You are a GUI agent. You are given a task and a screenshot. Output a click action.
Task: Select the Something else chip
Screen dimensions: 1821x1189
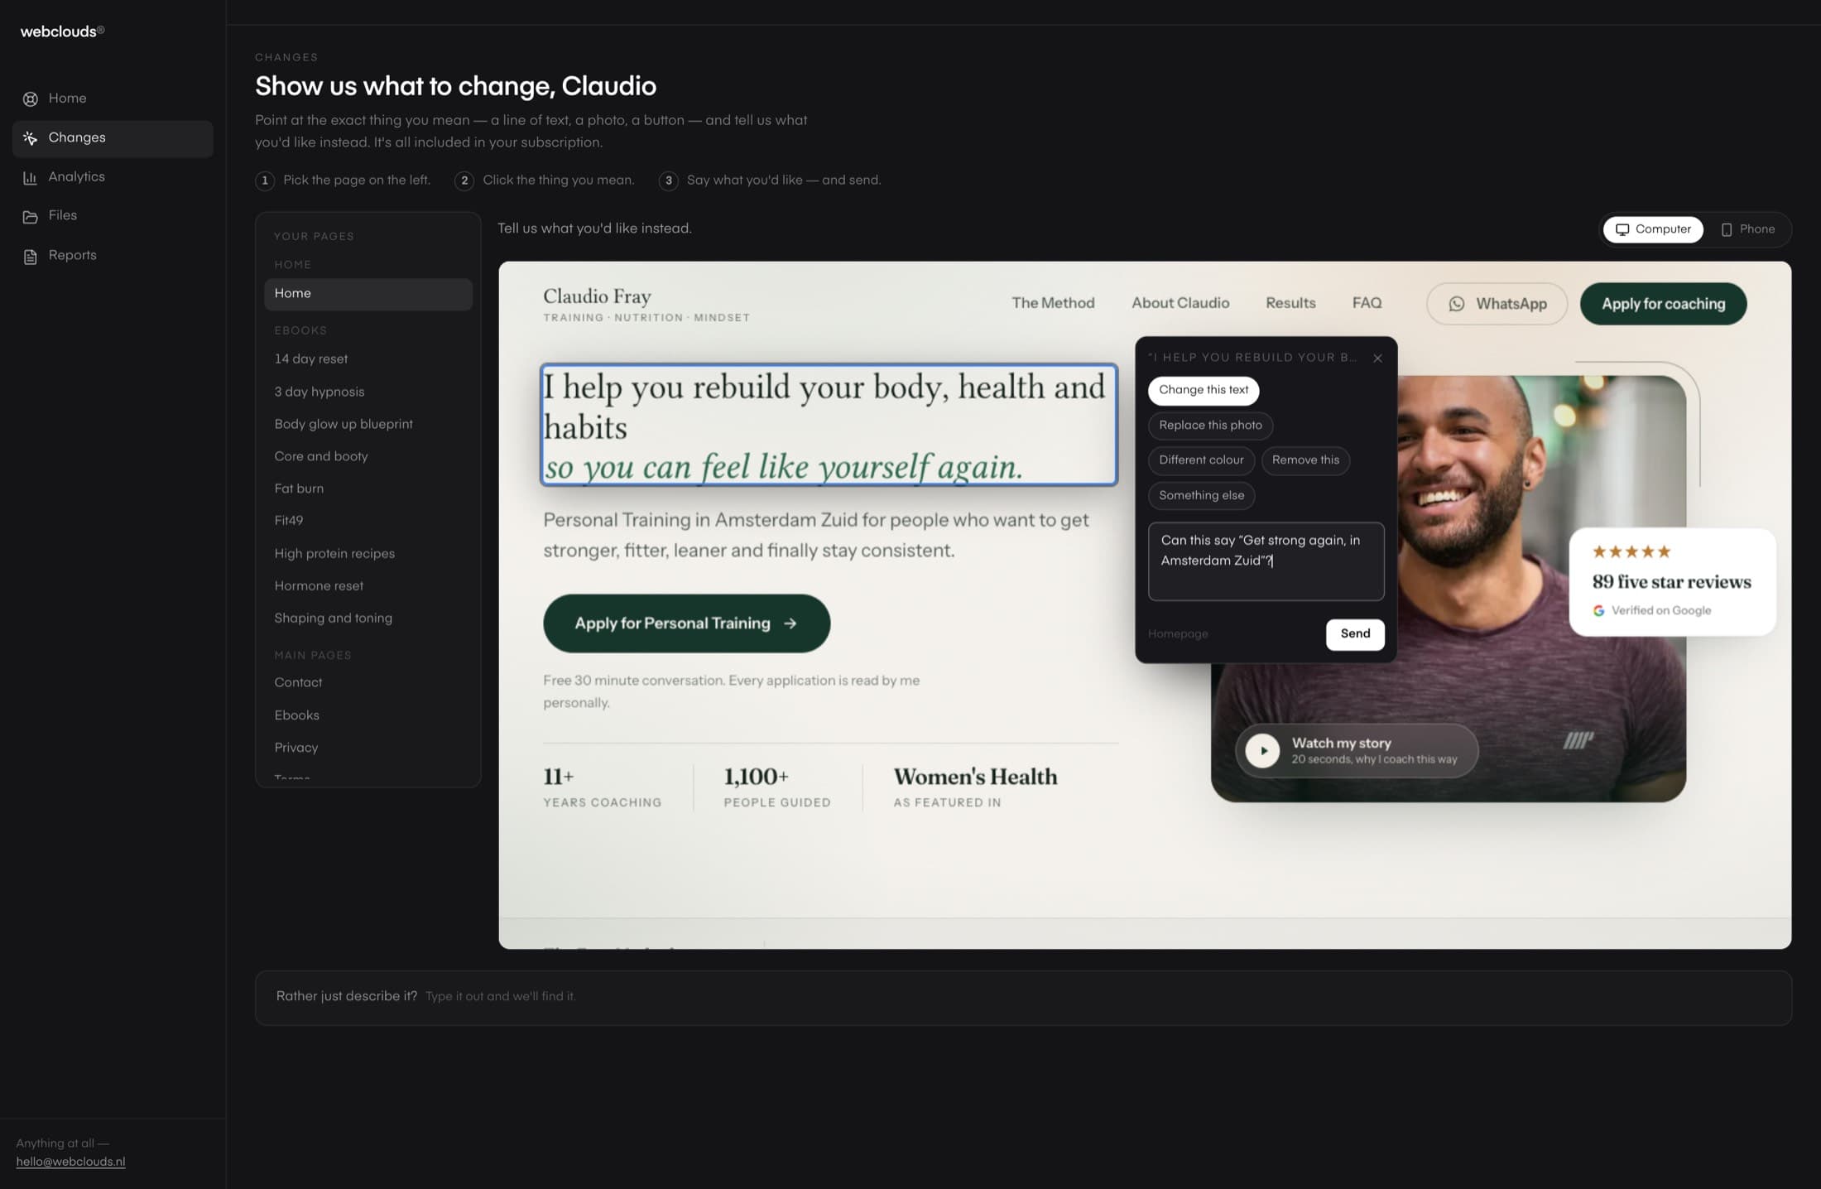[1201, 496]
